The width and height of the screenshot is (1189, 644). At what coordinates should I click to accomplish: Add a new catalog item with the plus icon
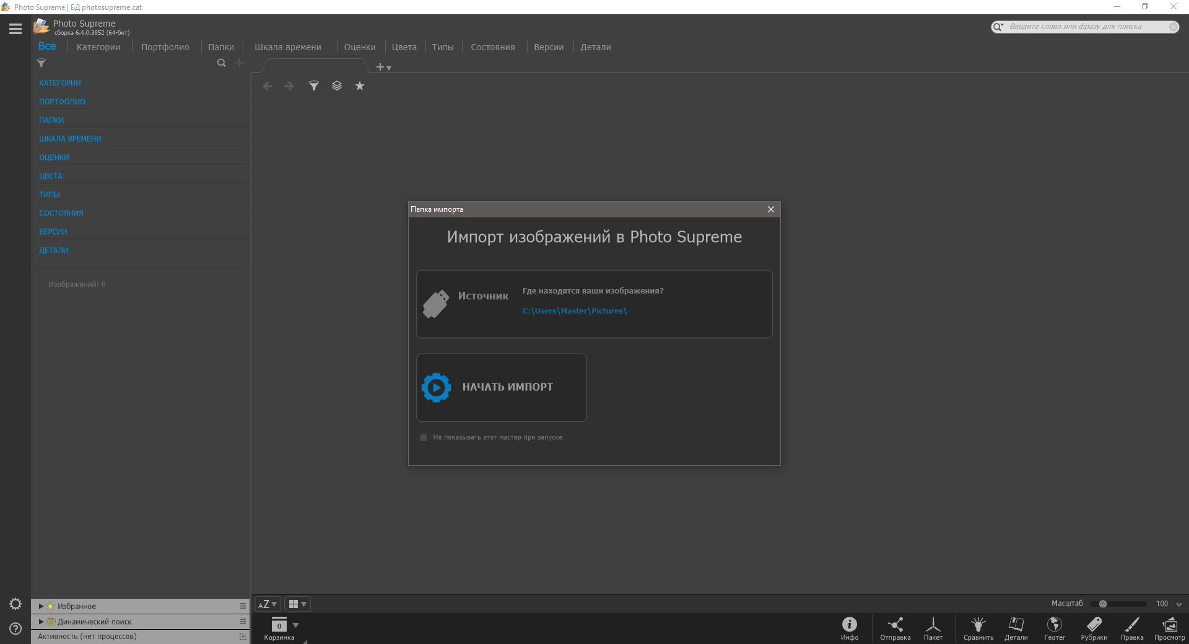point(239,63)
